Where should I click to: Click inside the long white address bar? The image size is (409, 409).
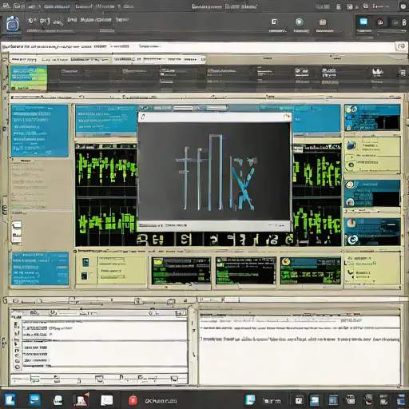tap(197, 47)
